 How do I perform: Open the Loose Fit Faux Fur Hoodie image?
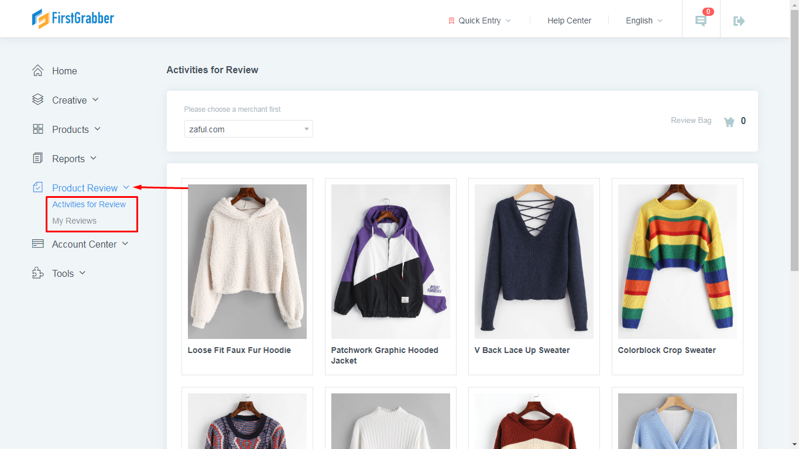point(247,262)
